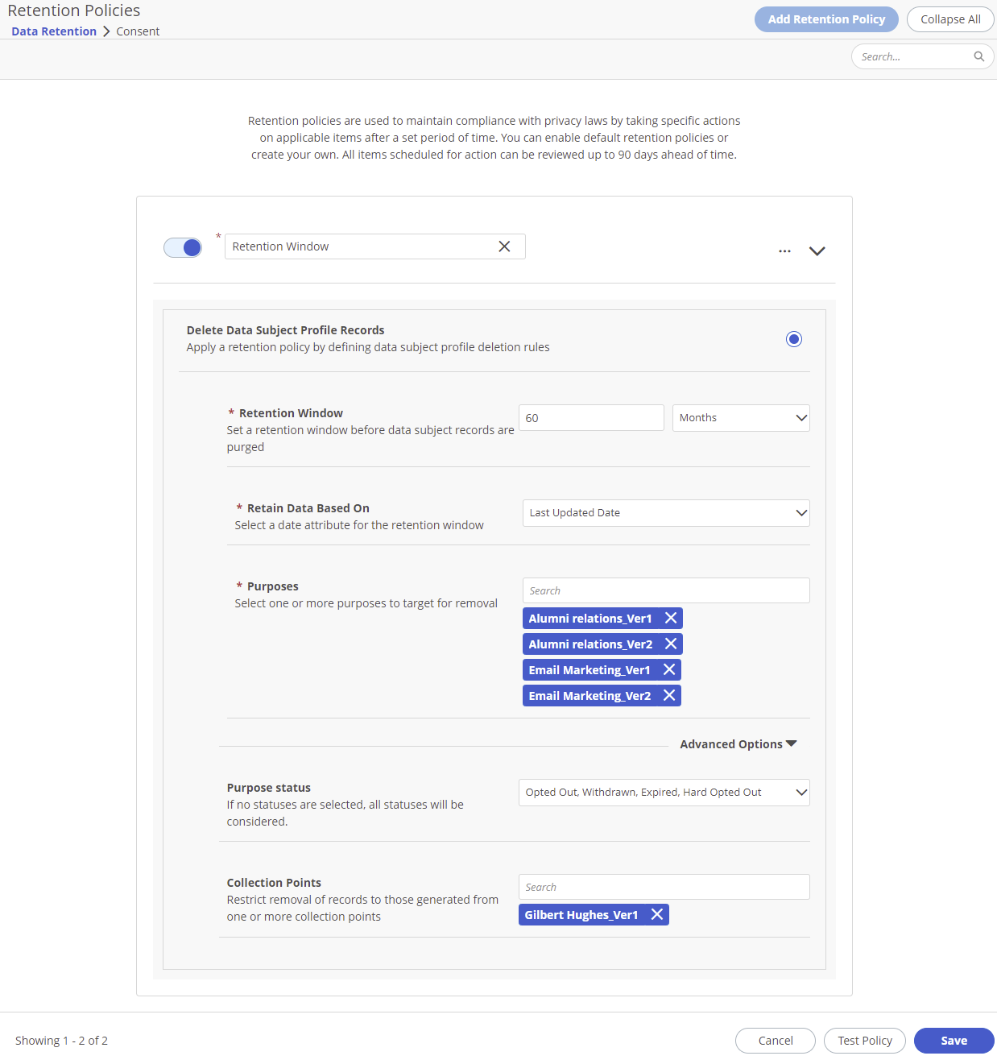Open the Purpose status dropdown
The width and height of the screenshot is (997, 1060).
(x=664, y=792)
